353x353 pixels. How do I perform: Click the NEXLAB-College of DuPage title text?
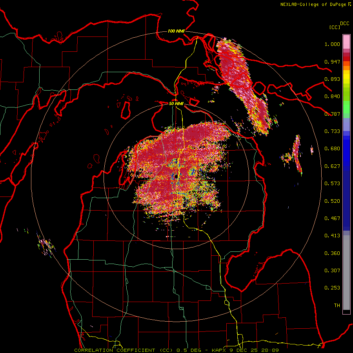(x=315, y=4)
